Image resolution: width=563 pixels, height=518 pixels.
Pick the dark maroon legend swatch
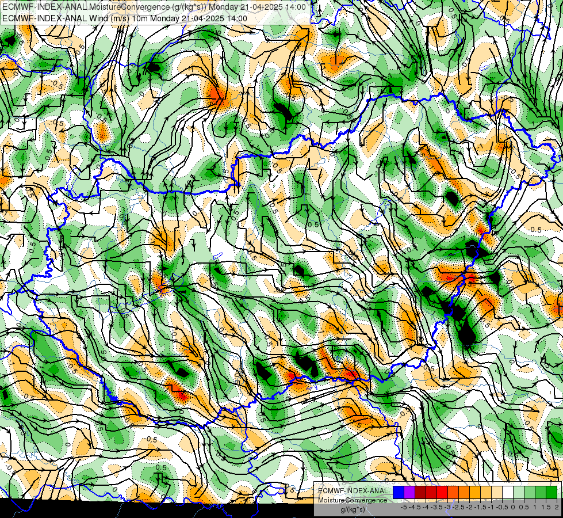pyautogui.click(x=420, y=493)
